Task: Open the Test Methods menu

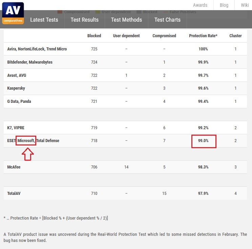Action: (126, 20)
